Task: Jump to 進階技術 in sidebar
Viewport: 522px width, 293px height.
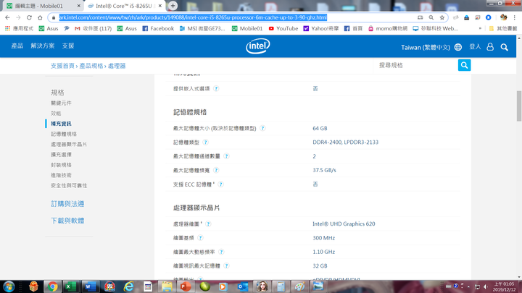Action: pos(61,175)
